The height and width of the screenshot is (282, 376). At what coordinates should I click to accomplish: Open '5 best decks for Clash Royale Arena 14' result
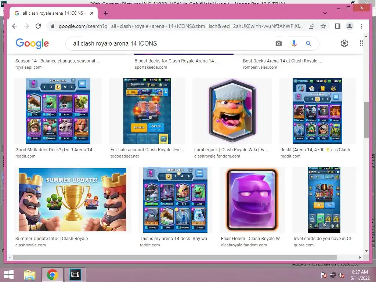click(x=177, y=61)
